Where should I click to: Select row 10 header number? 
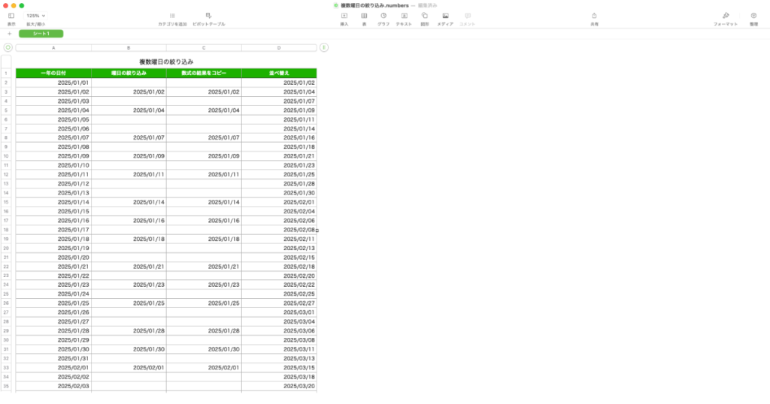[x=6, y=156]
